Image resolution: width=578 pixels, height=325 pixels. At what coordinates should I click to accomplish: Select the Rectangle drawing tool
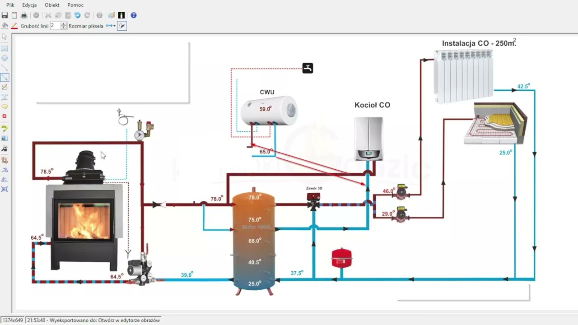(x=5, y=48)
